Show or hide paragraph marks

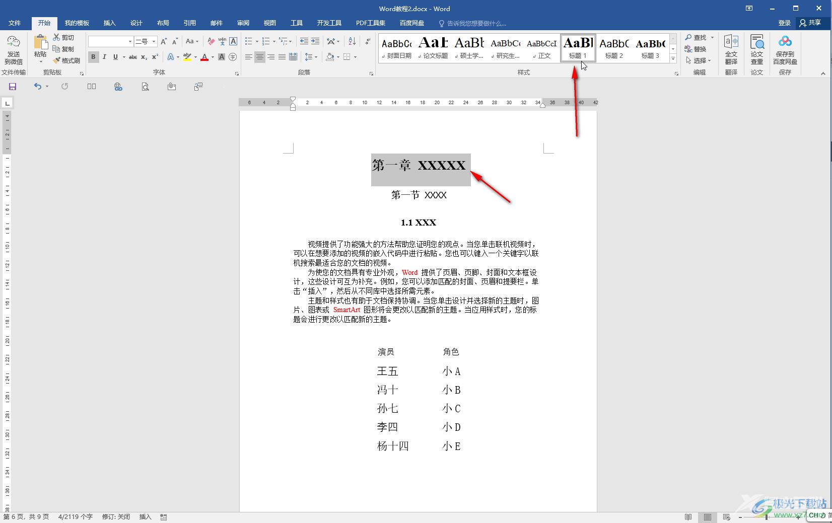tap(368, 41)
